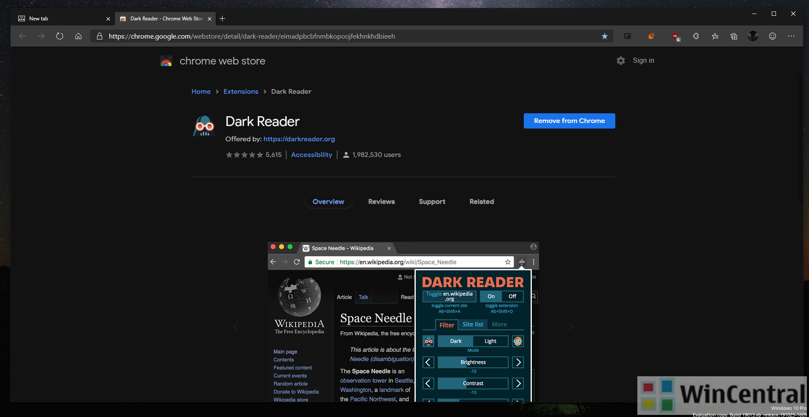
Task: Close the New tab tab
Action: point(108,19)
